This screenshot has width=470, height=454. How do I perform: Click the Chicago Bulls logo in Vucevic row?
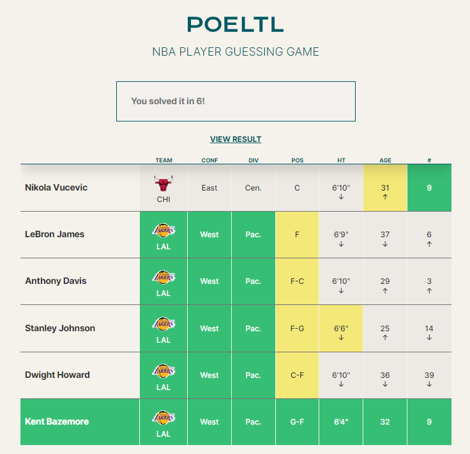click(163, 183)
